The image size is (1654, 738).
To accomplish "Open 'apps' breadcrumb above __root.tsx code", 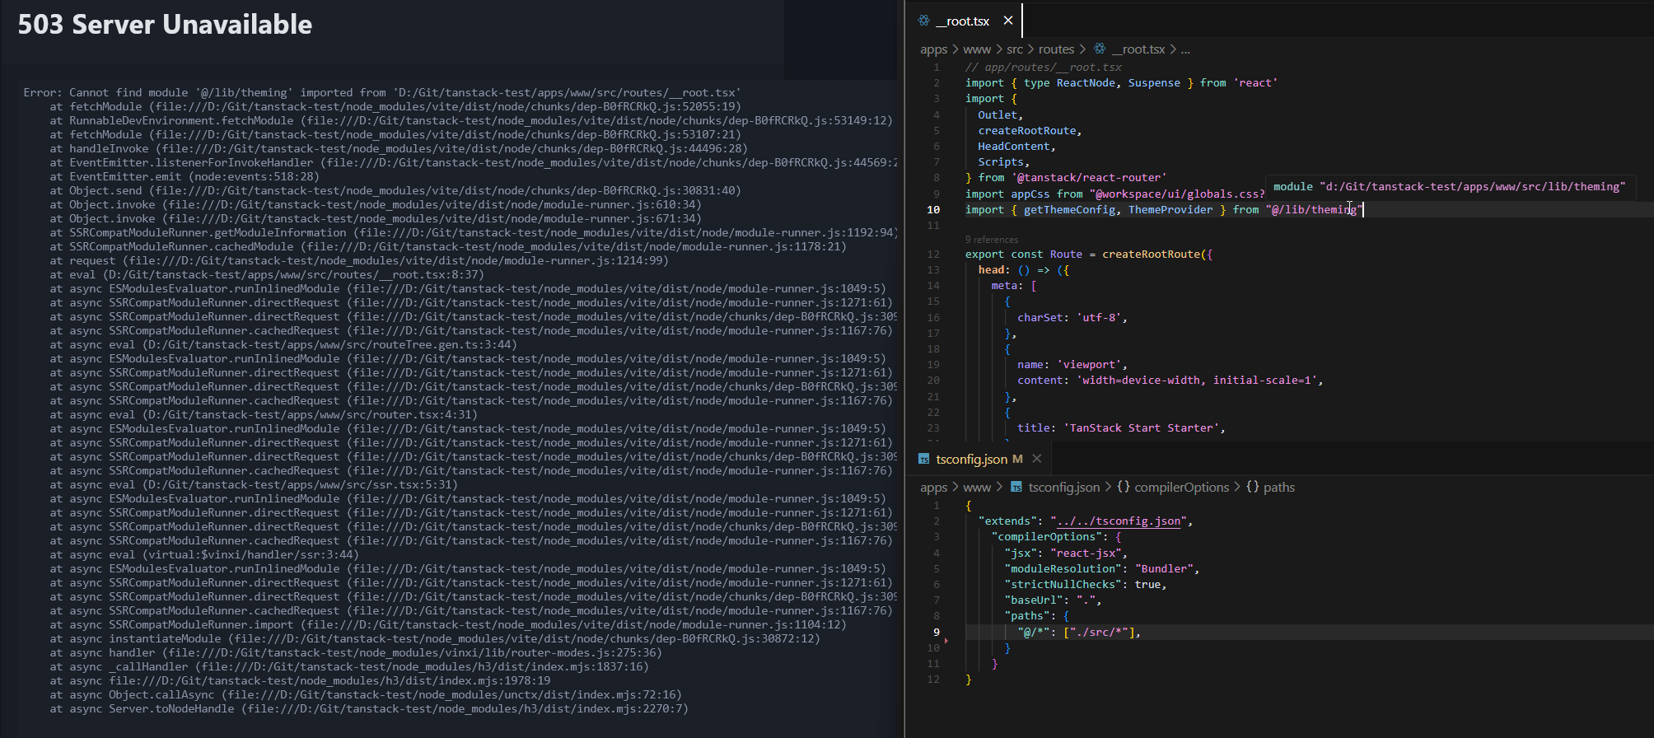I will 934,49.
